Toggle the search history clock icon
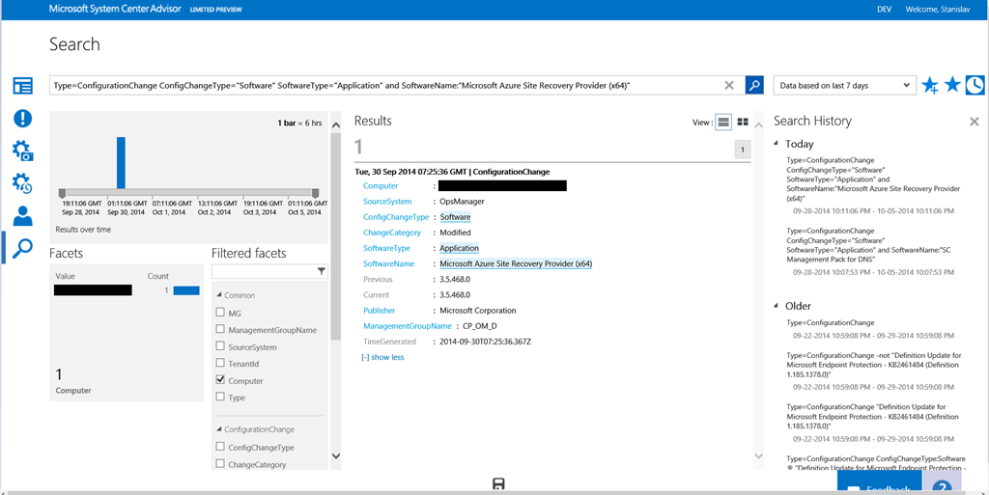 click(975, 85)
